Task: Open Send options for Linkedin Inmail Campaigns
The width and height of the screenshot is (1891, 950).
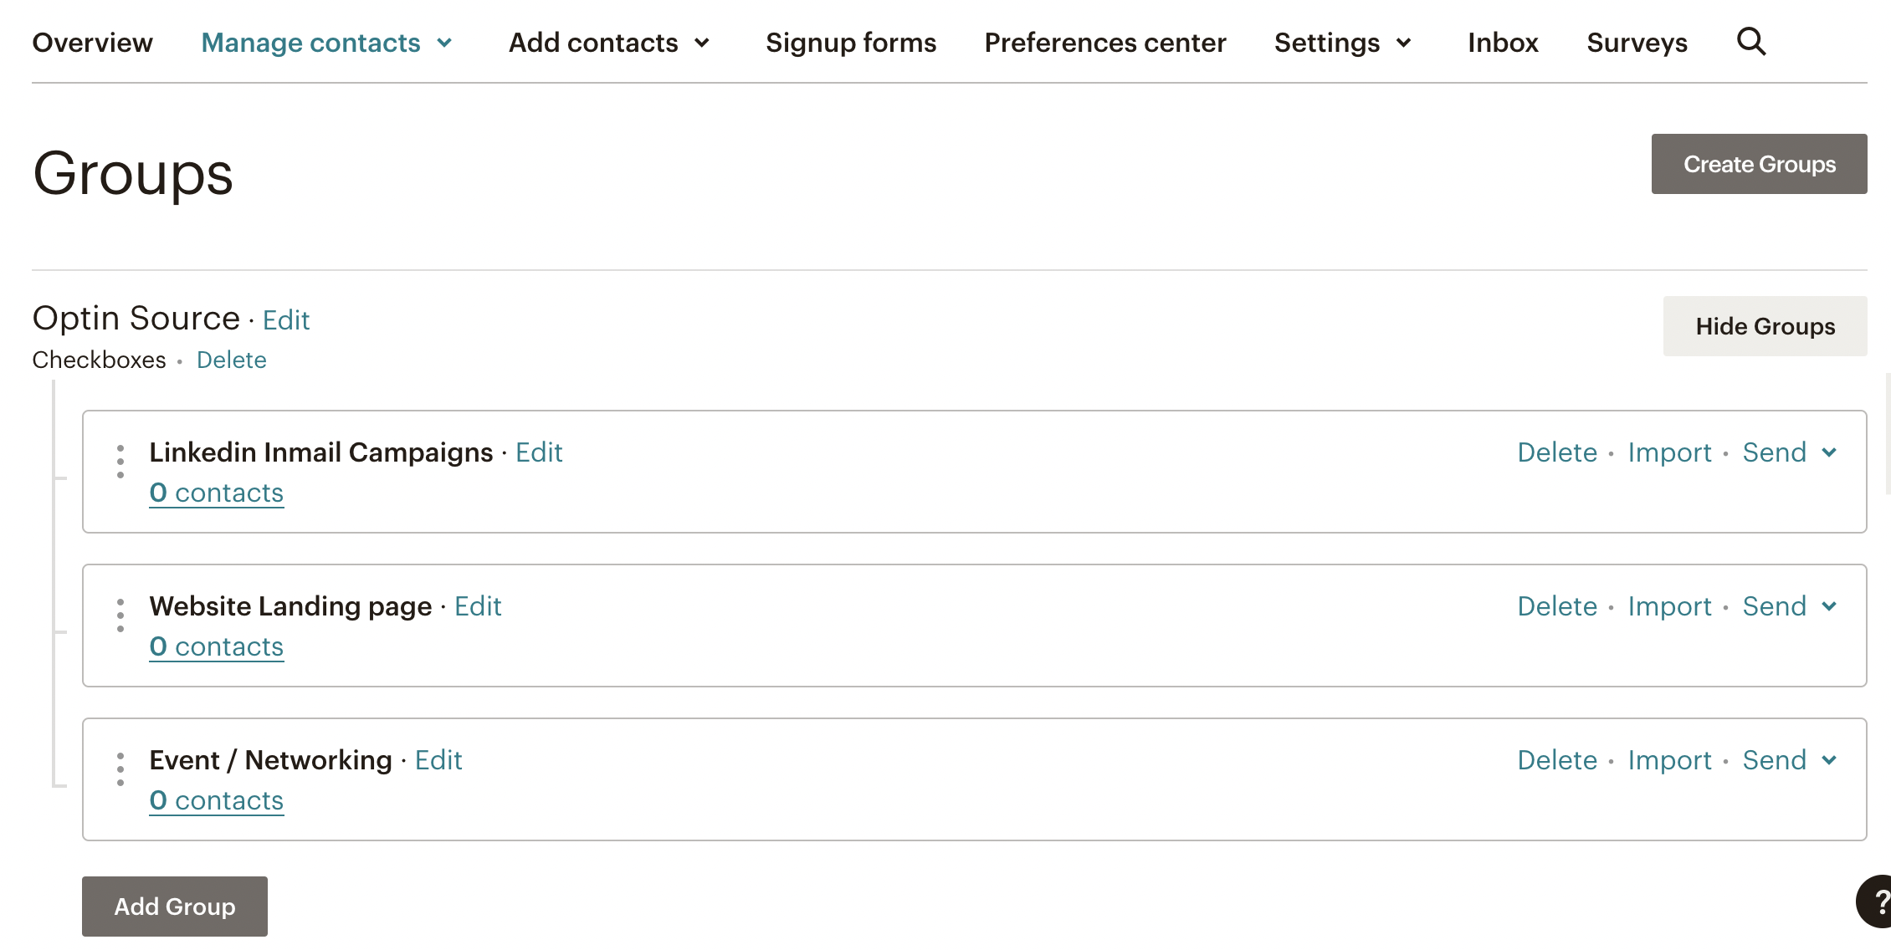Action: 1790,452
